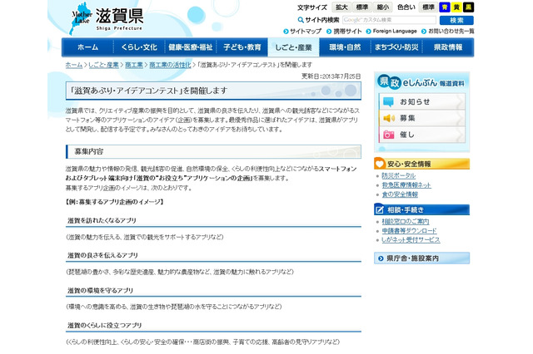Screen dimensions: 533x354
Task: Click the 滋賀の良さを伝えるアプリ heading
Action: [x=102, y=255]
